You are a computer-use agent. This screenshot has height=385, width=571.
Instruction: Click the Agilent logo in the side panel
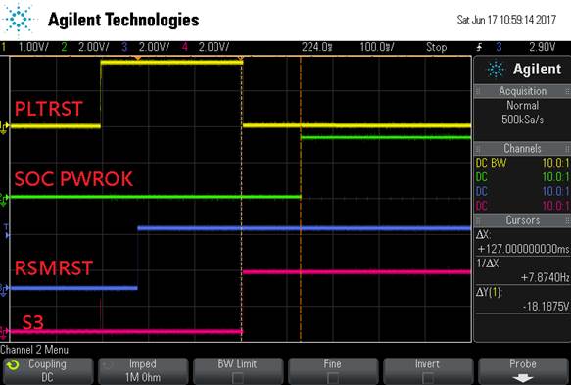[x=496, y=70]
